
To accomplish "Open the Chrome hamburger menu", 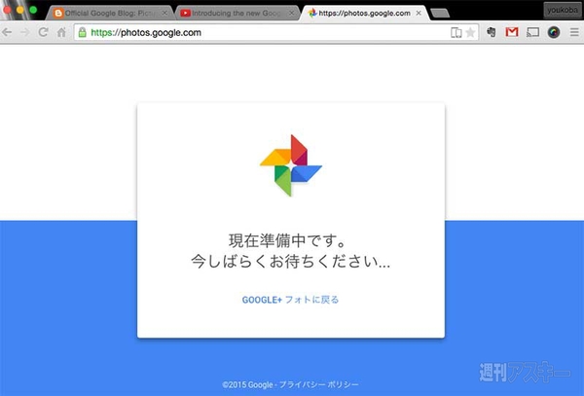I will tap(574, 32).
